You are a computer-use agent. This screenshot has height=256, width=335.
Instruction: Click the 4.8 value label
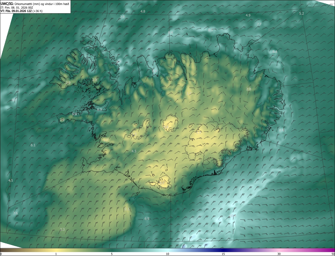click(x=143, y=12)
